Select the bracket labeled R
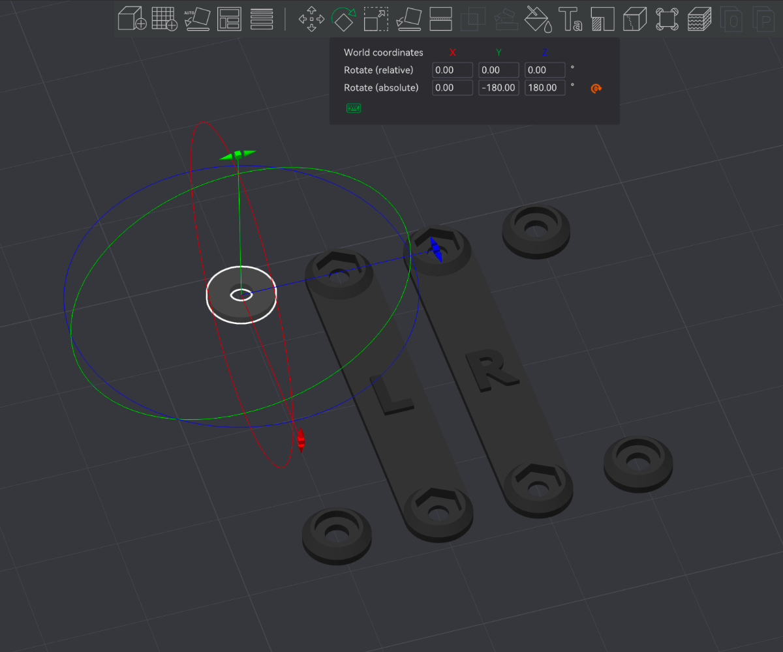The width and height of the screenshot is (783, 652). (x=489, y=372)
